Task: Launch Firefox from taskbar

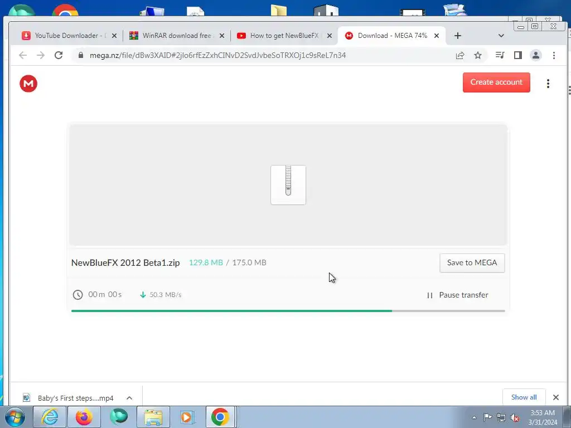Action: click(84, 417)
